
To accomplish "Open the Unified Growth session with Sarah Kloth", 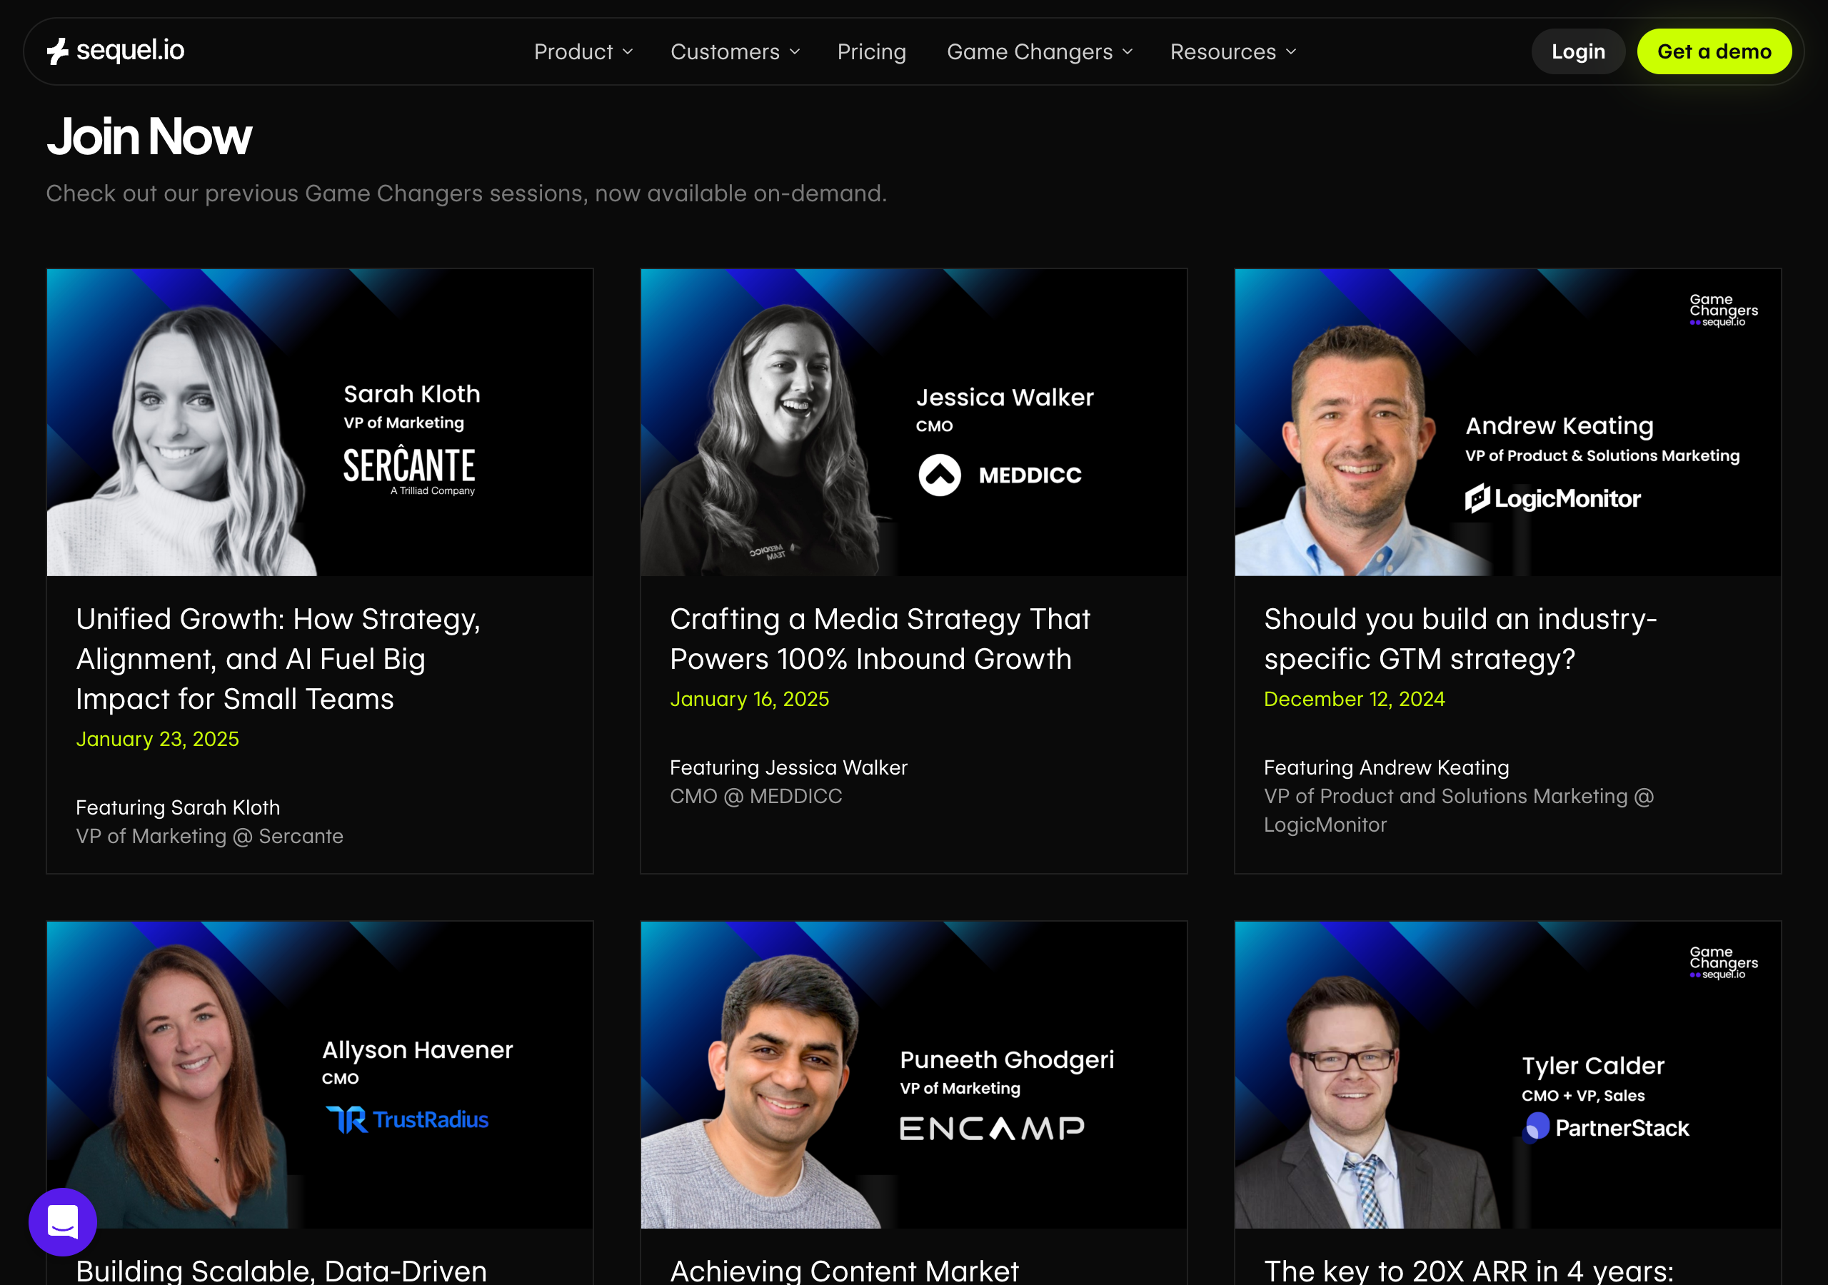I will [x=278, y=658].
